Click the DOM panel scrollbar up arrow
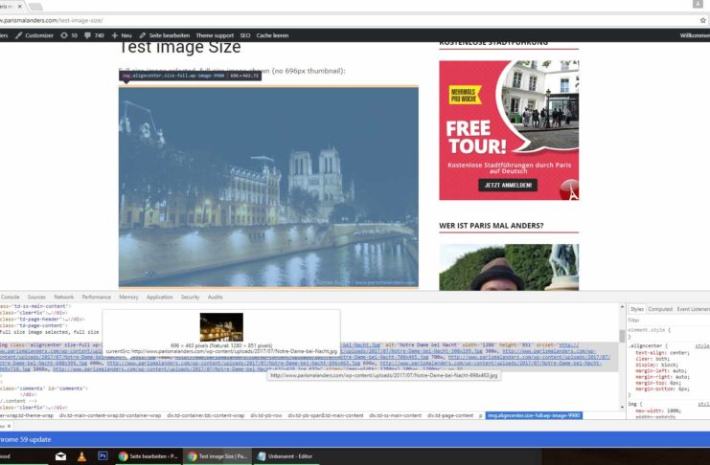 click(622, 307)
